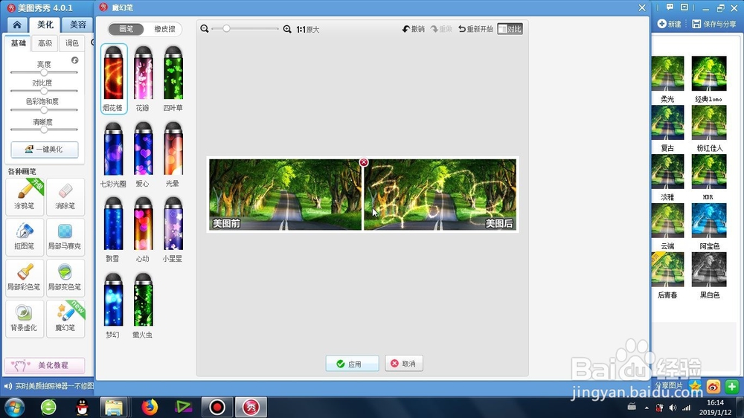Open the 局部马赛克 mosaic tool
Image resolution: width=744 pixels, height=418 pixels.
(65, 237)
